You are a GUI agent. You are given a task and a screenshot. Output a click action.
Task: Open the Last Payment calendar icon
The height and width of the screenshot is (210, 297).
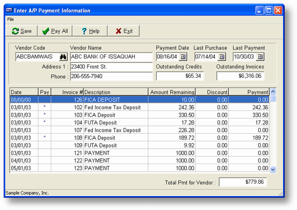[x=260, y=56]
